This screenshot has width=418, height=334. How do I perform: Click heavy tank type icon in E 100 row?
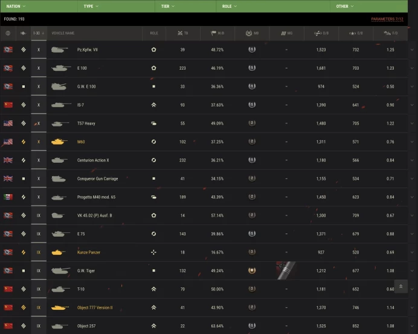[24, 68]
